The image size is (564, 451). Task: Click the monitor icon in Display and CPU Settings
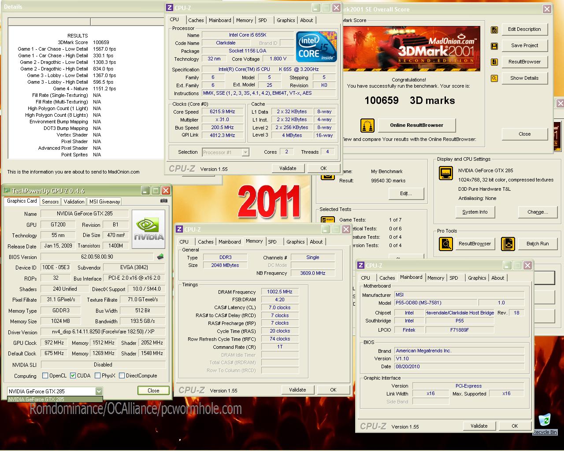coord(446,173)
